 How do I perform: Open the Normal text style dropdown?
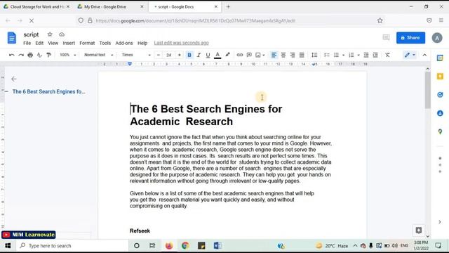coord(98,55)
